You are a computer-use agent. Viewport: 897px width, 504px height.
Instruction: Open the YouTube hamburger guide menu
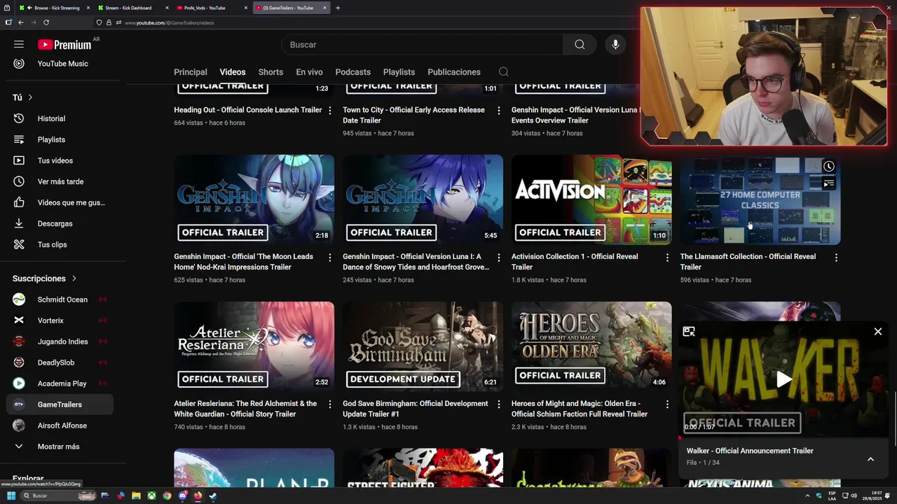(19, 44)
